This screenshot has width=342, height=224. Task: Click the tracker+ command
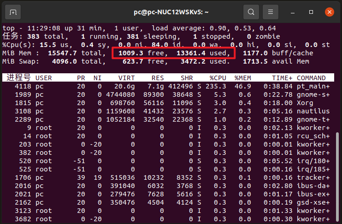pyautogui.click(x=313, y=177)
